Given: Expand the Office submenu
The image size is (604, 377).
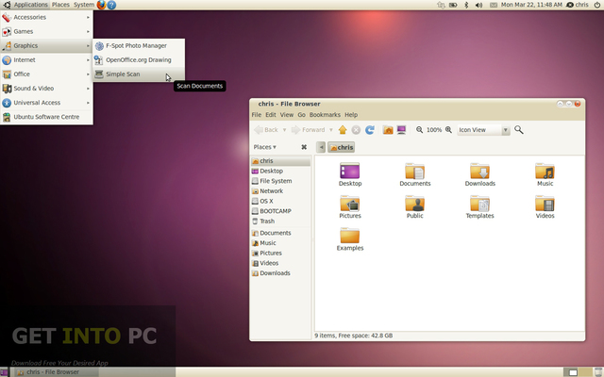Looking at the screenshot, I should [46, 74].
